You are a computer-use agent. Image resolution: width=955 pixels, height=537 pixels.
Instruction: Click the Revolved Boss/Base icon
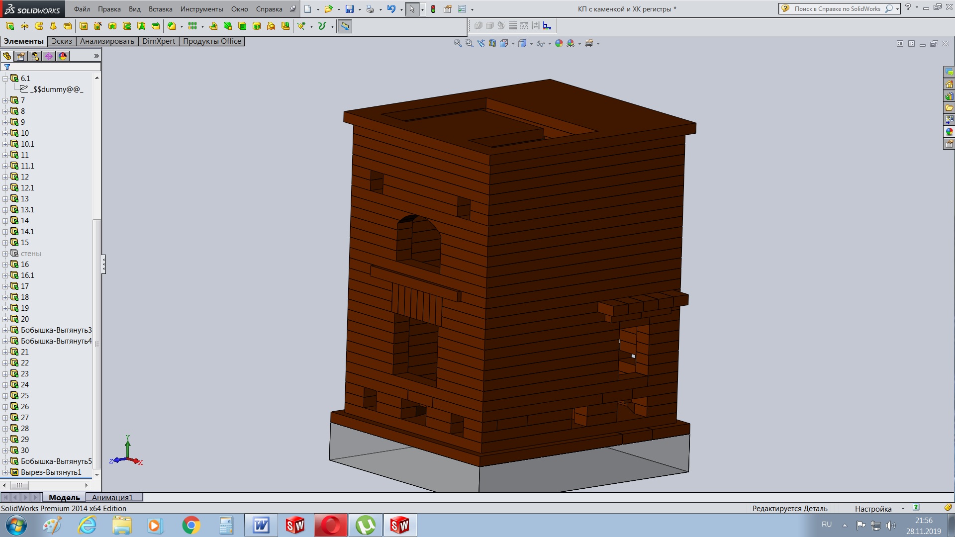(x=24, y=26)
